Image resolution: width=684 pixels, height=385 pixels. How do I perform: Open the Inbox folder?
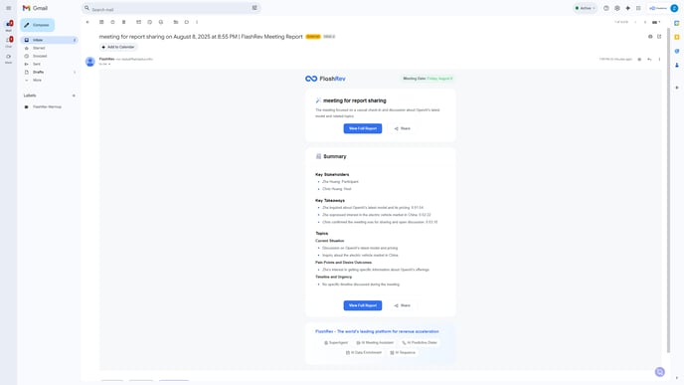point(49,40)
